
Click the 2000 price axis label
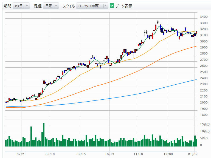204,102
